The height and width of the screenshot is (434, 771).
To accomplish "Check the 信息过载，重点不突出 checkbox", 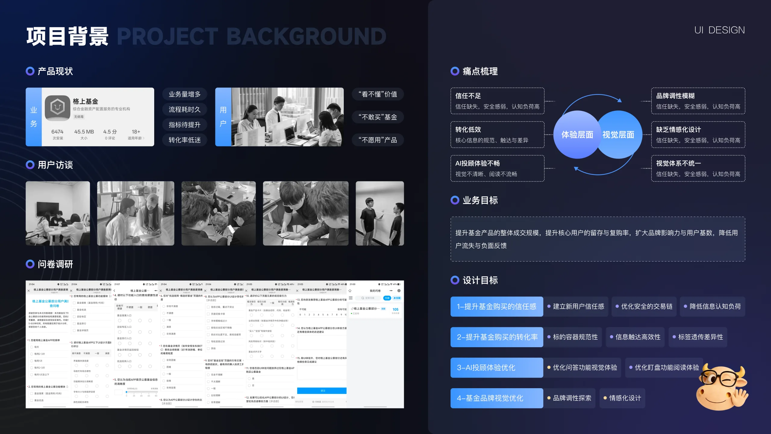I will pos(208,307).
